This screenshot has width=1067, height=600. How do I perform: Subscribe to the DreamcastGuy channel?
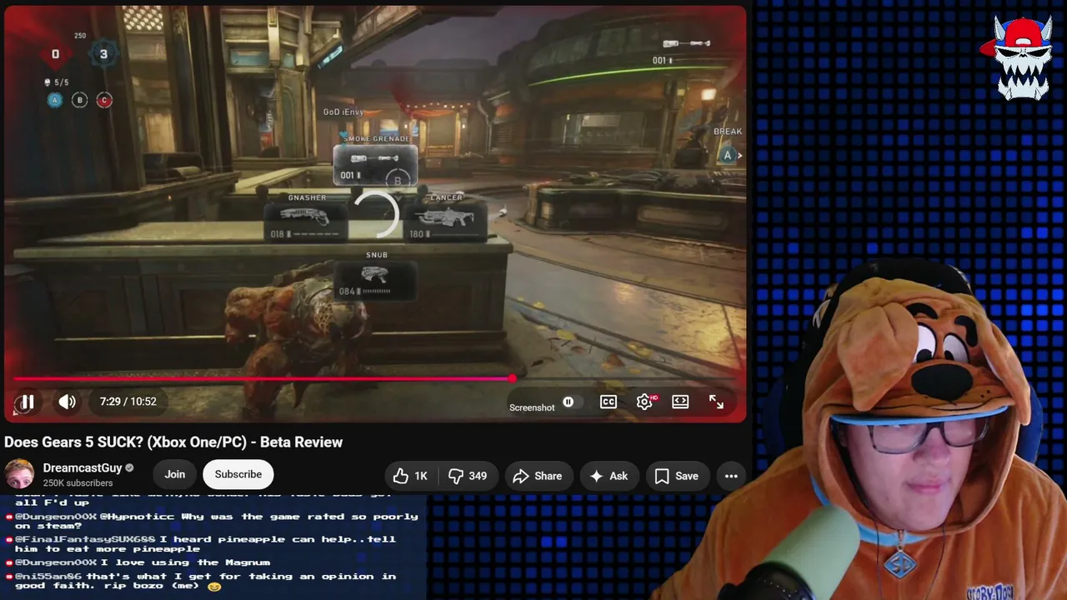tap(238, 474)
